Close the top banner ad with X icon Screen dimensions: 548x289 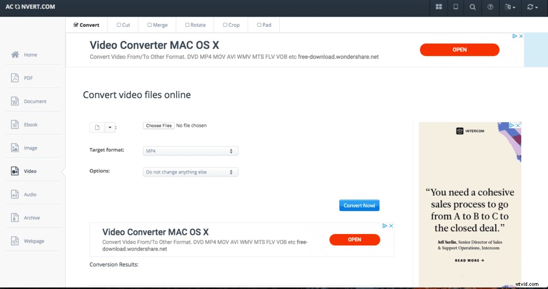click(x=521, y=36)
